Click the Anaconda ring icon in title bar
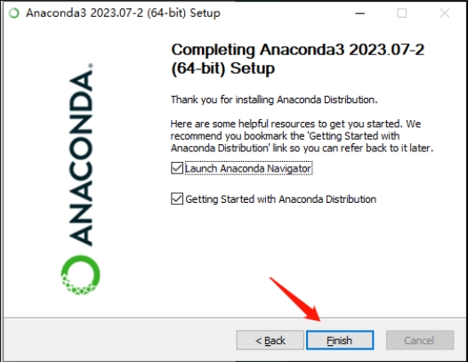 pyautogui.click(x=13, y=13)
